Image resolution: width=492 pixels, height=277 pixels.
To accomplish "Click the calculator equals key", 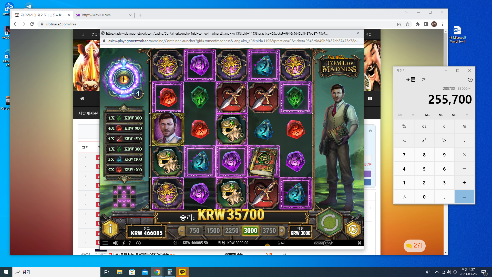I will click(464, 197).
